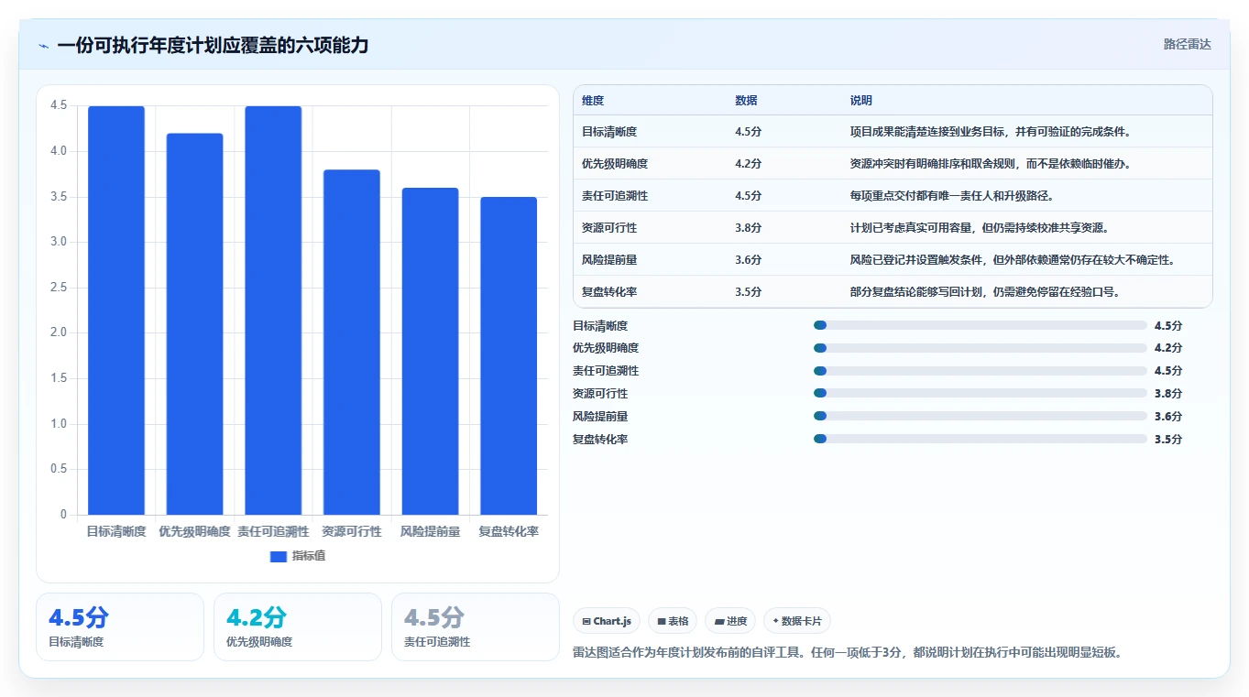Click the 表格 tag chip
This screenshot has height=697, width=1249.
click(x=673, y=621)
